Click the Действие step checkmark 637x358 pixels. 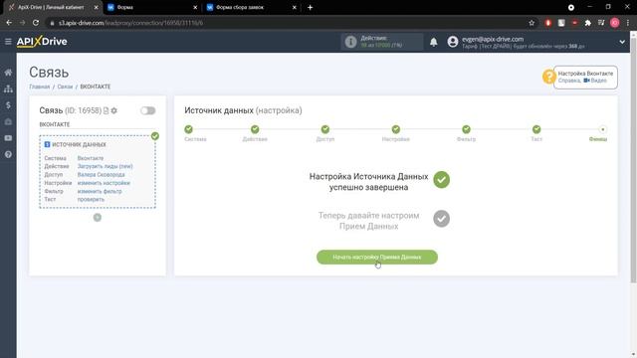point(255,129)
